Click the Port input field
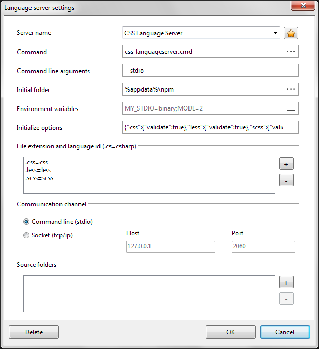319x349 pixels. point(263,247)
